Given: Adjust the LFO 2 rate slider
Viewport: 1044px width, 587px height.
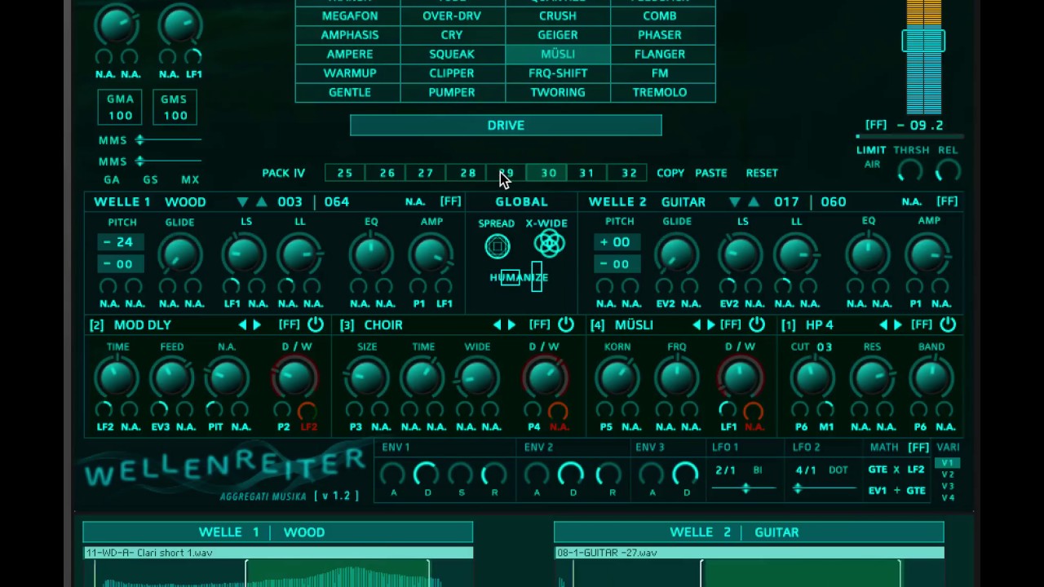Looking at the screenshot, I should [x=825, y=488].
